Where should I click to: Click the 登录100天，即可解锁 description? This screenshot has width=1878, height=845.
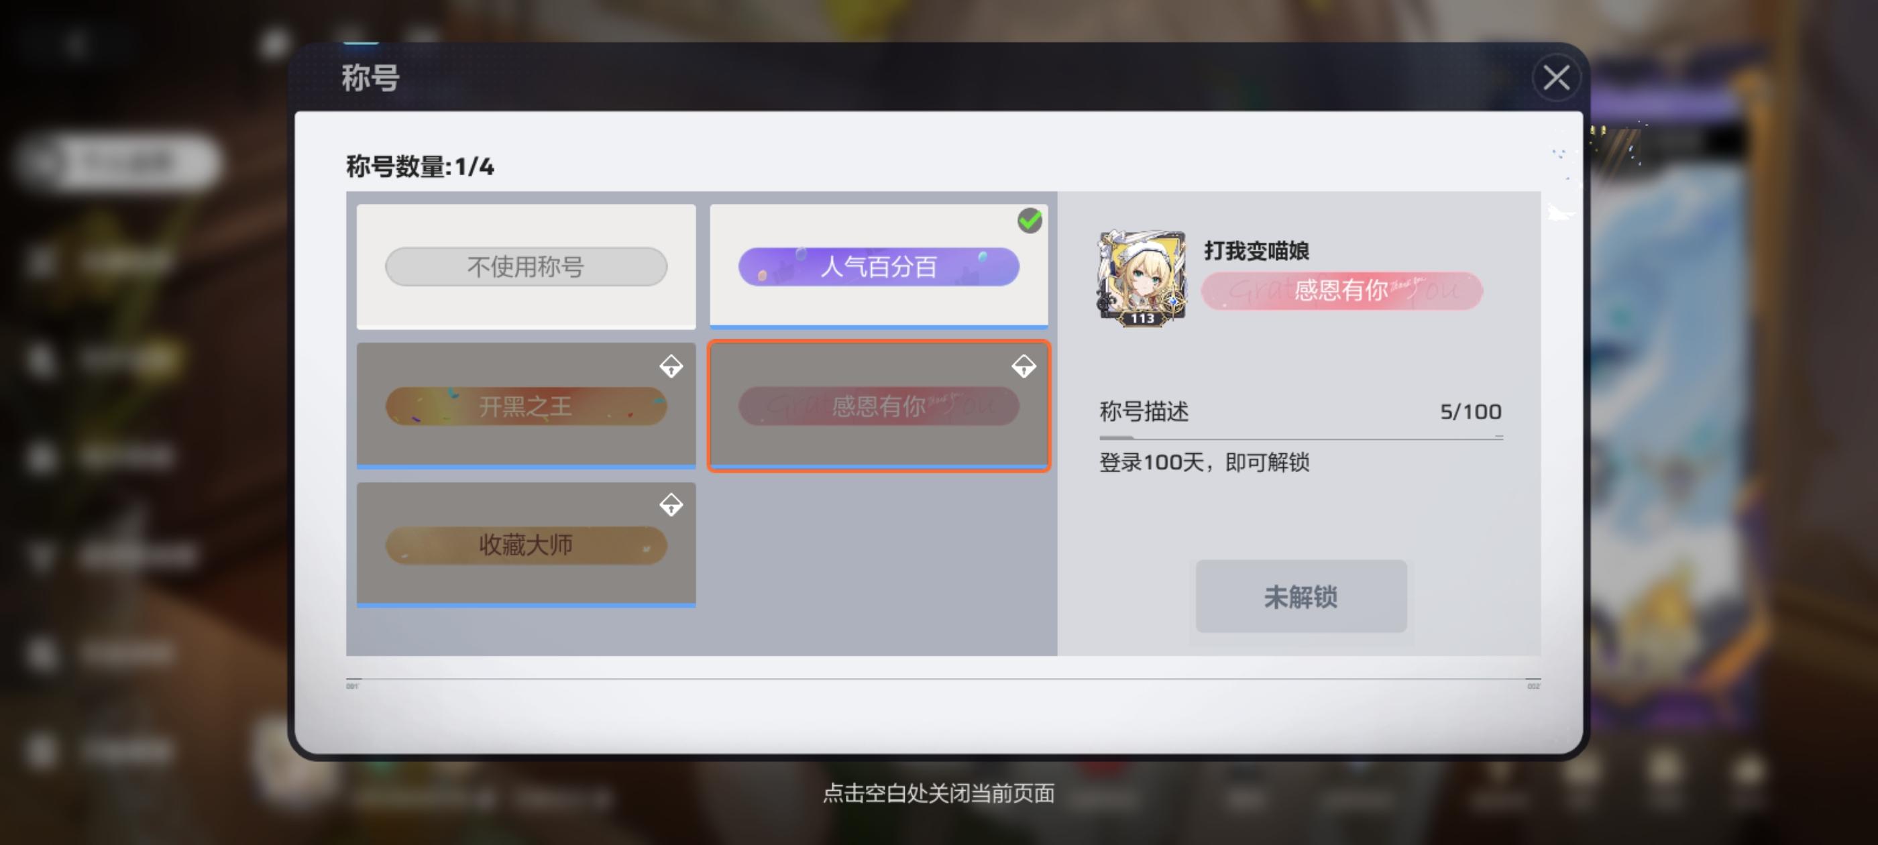tap(1204, 461)
